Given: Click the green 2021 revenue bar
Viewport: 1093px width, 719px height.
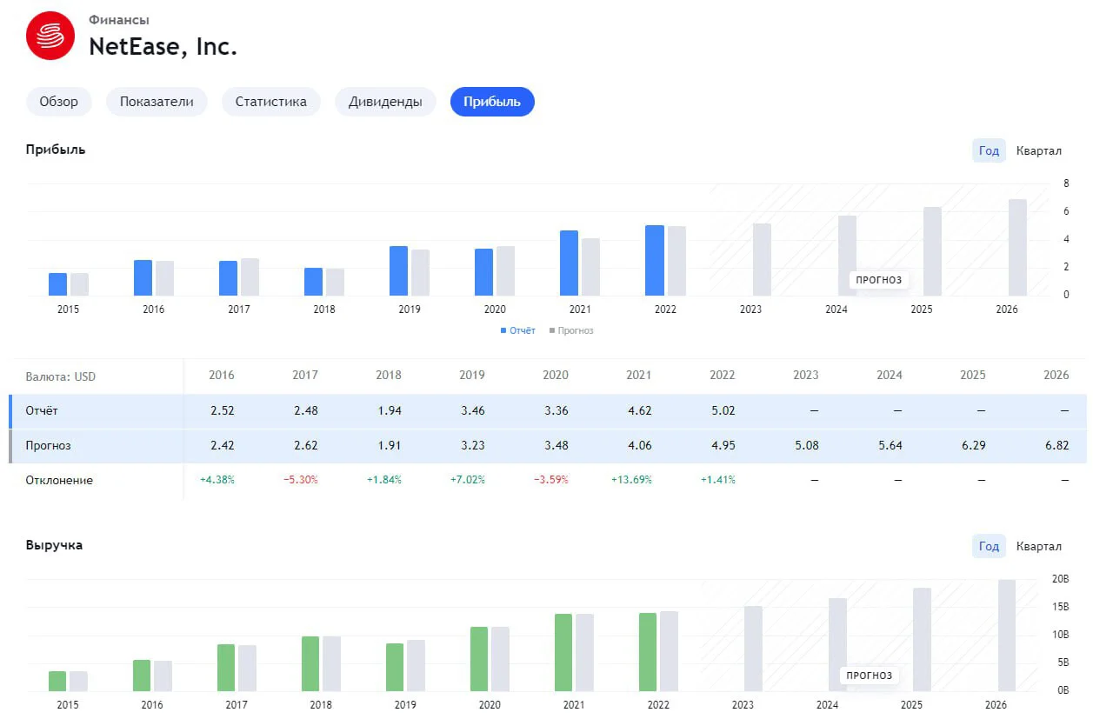Looking at the screenshot, I should (x=563, y=653).
